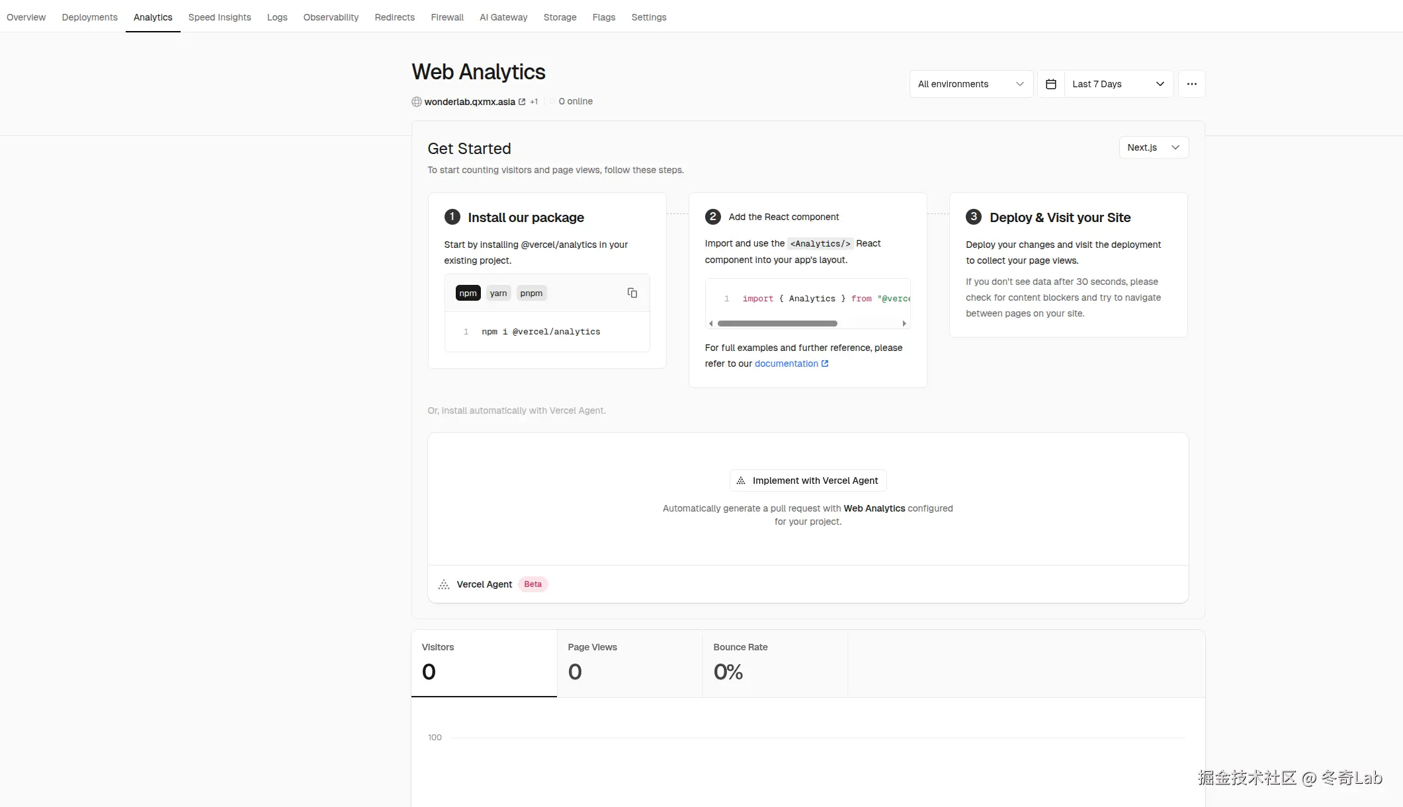Screen dimensions: 1403x807
Task: Click the calendar date picker icon
Action: pos(1050,84)
